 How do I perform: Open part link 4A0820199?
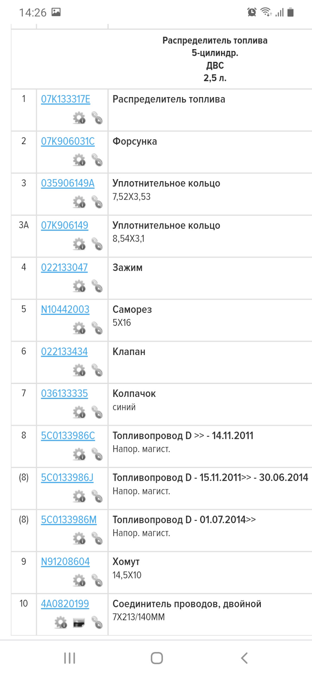click(65, 603)
